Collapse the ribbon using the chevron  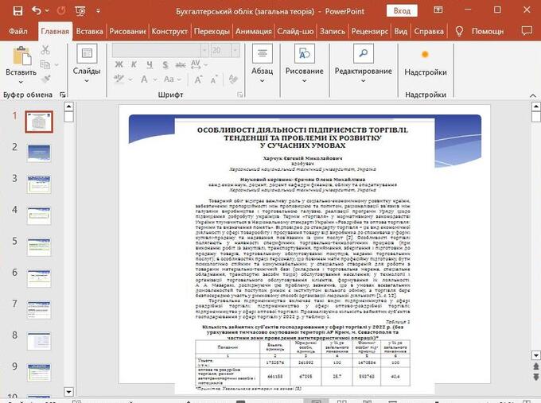(531, 95)
